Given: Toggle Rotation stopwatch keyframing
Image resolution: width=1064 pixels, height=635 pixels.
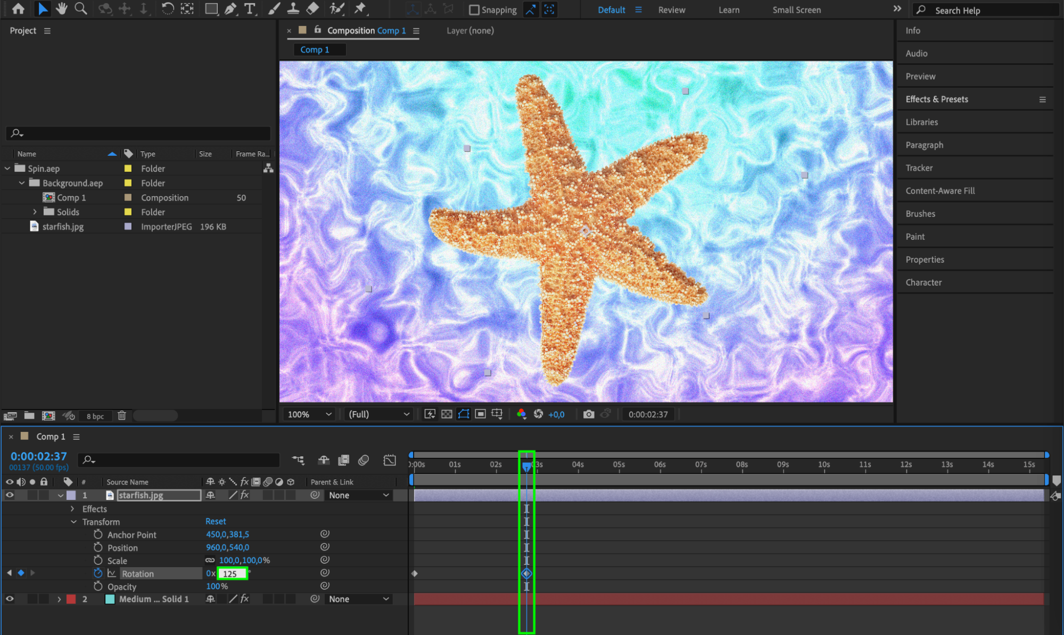Looking at the screenshot, I should coord(98,573).
